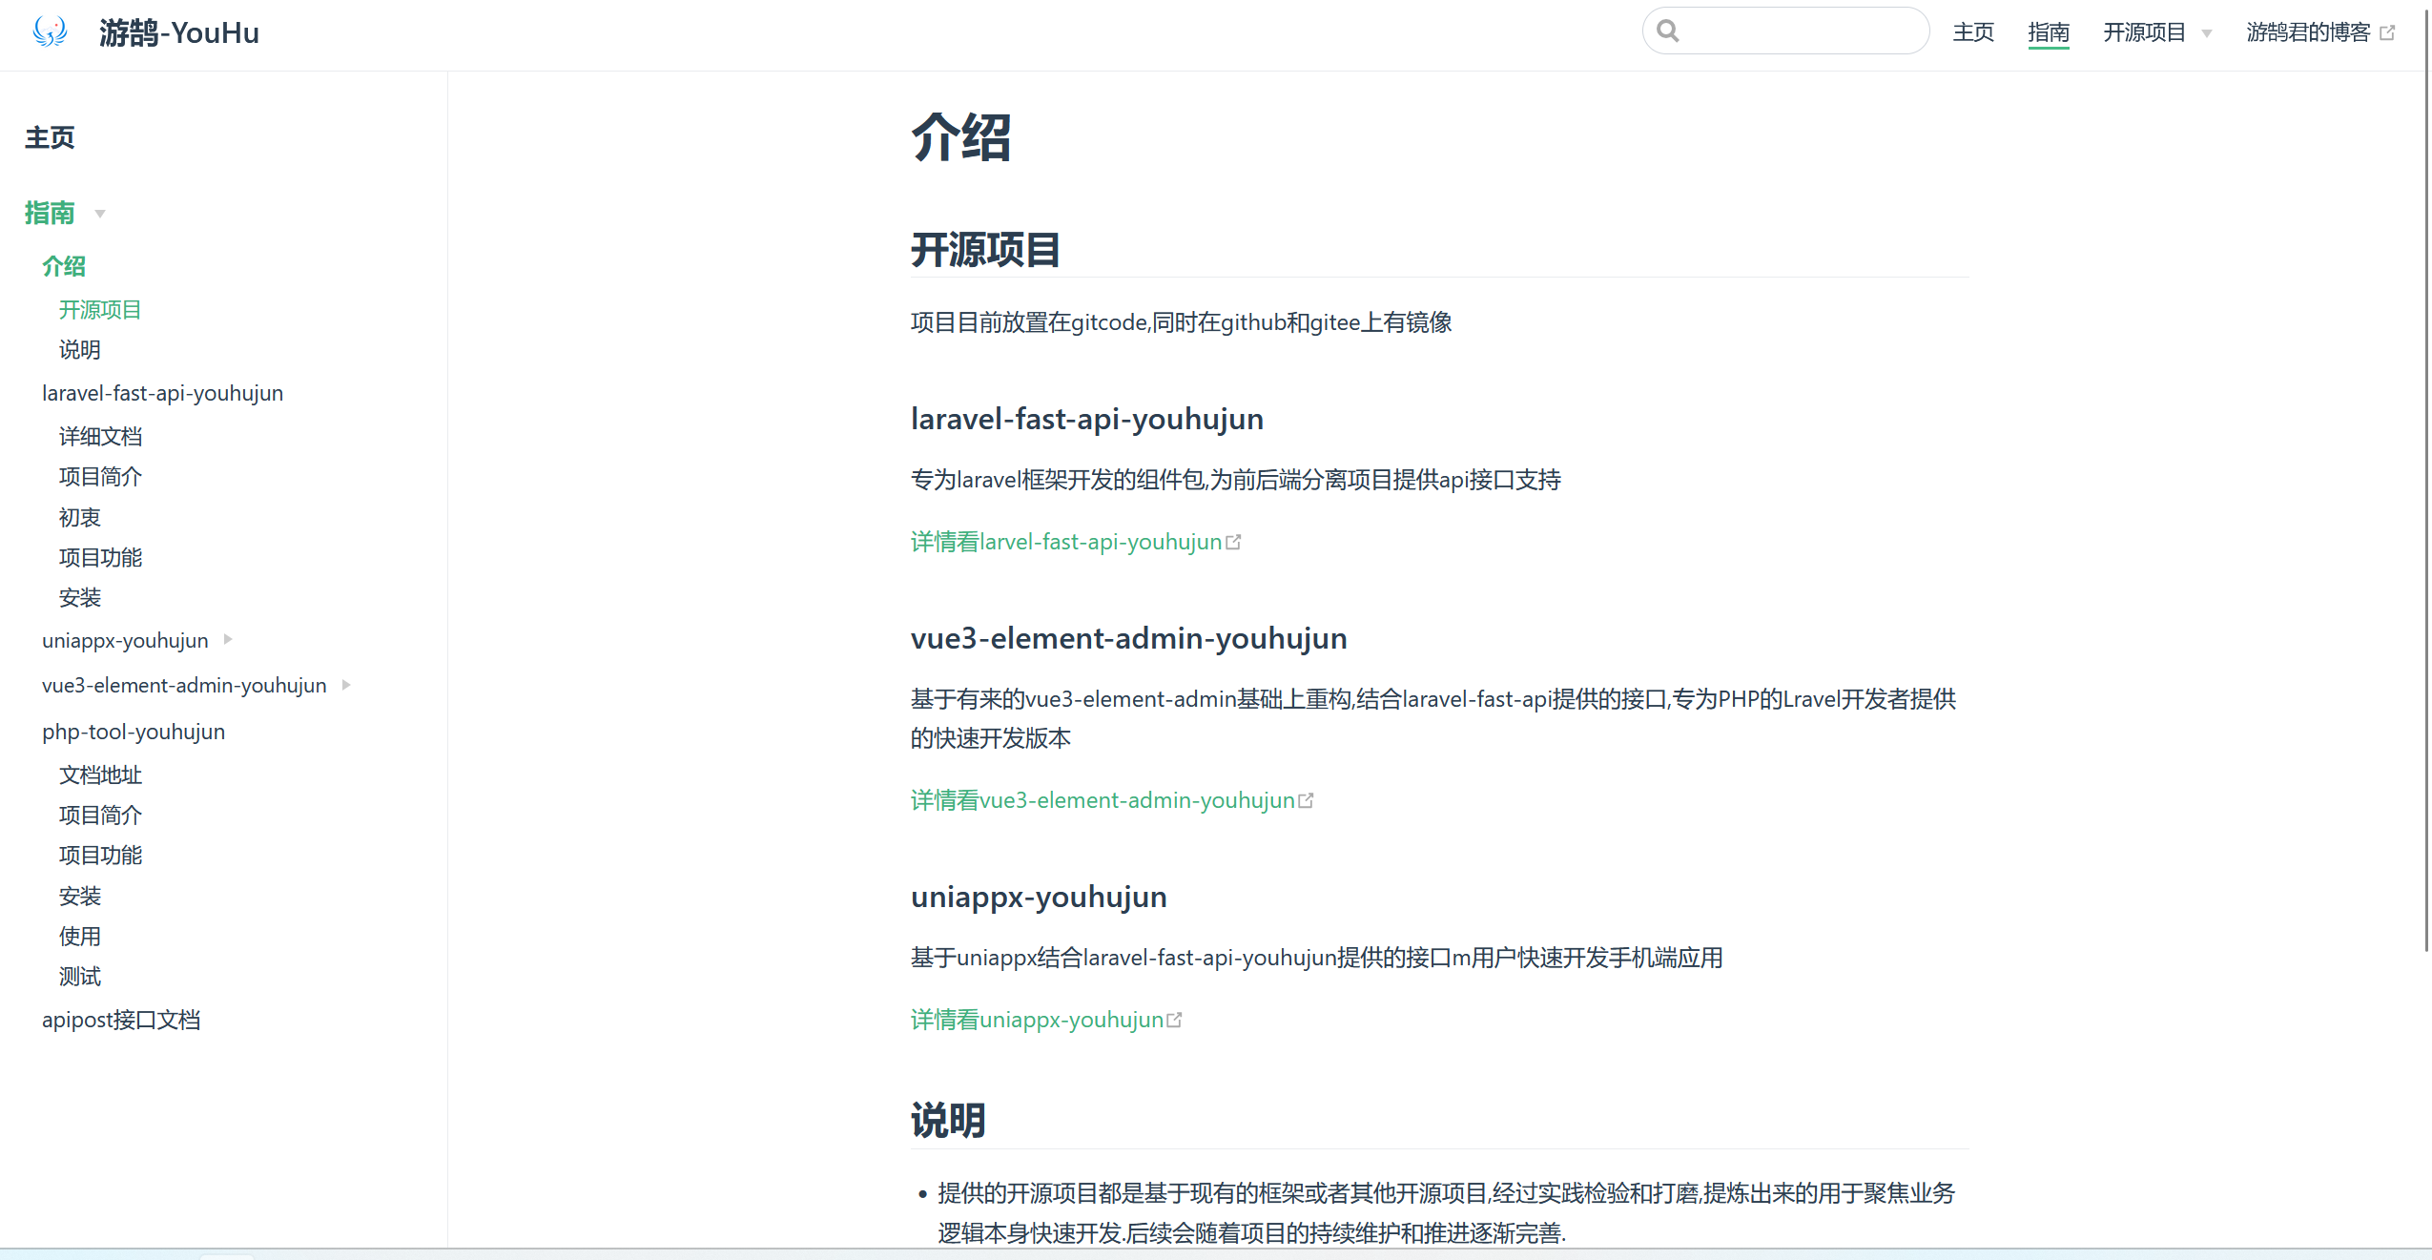Screen dimensions: 2432x1260
Task: Click external icon after uniappx-youhujun link
Action: (x=1174, y=1021)
